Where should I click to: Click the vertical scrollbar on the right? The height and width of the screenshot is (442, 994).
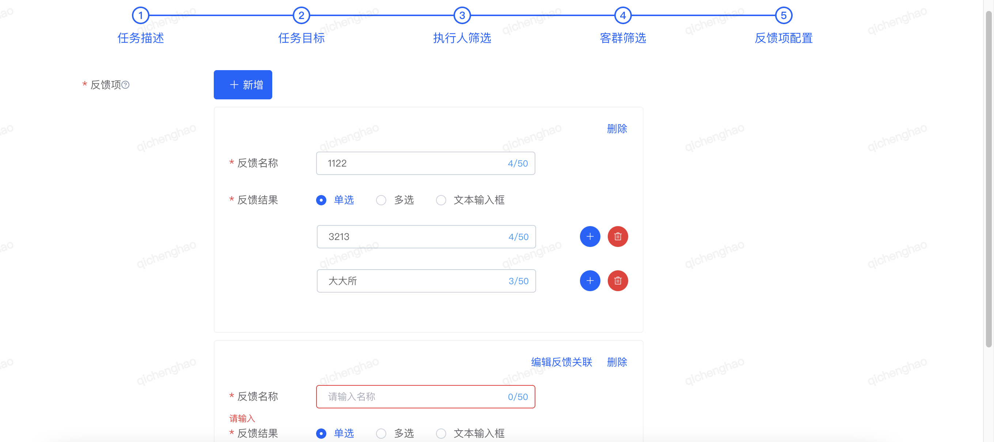pos(988,179)
